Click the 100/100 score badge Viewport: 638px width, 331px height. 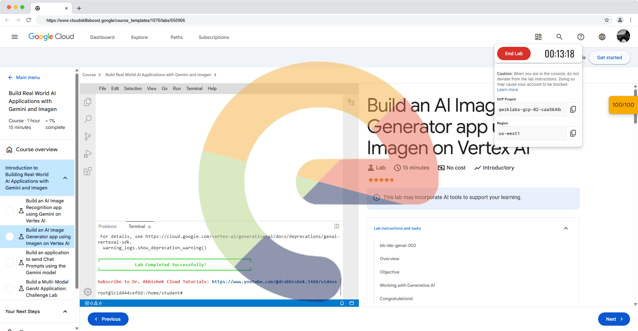coord(623,105)
